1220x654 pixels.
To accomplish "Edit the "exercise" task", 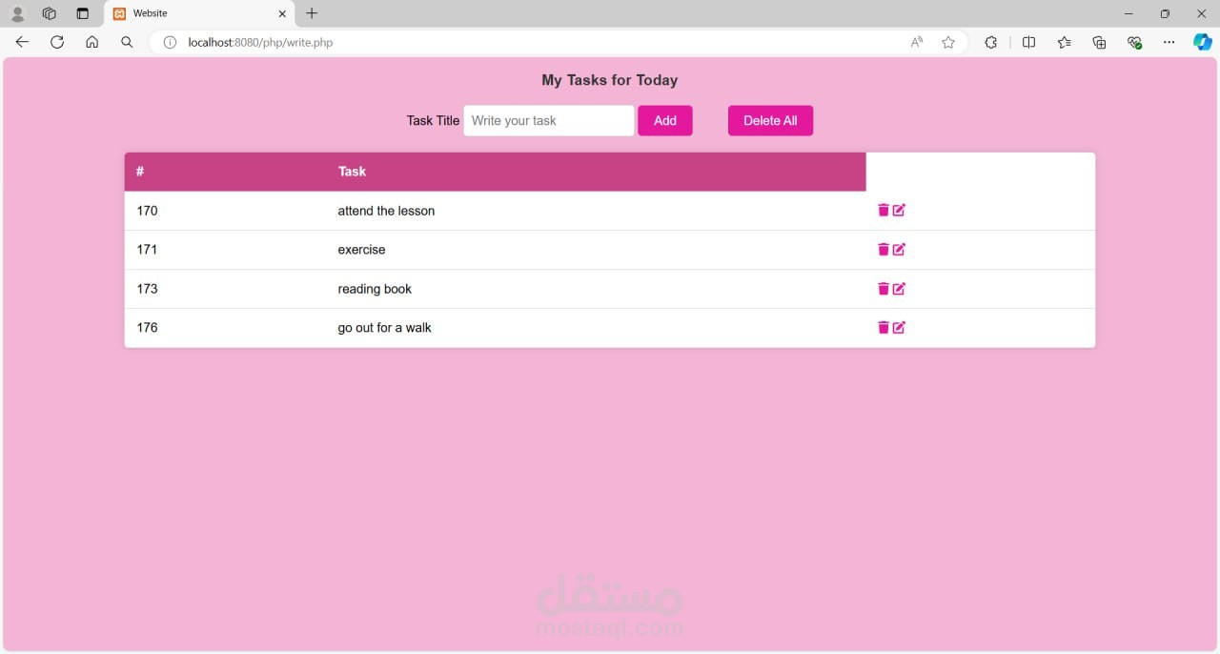I will [899, 249].
